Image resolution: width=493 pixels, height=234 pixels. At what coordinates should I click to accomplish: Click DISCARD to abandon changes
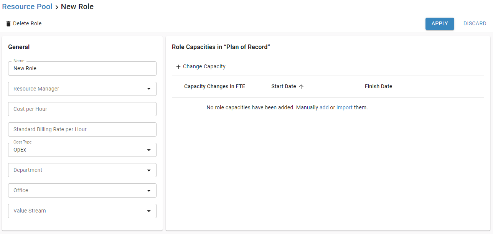(x=475, y=23)
